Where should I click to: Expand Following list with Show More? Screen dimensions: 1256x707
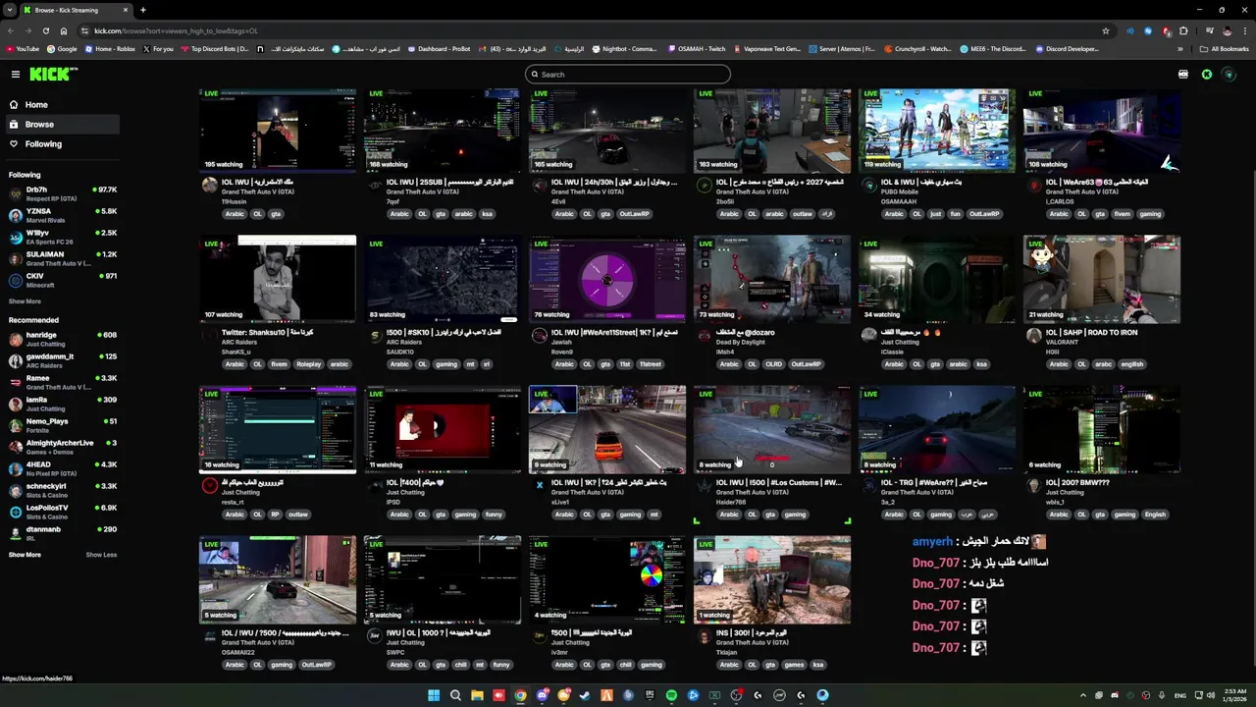point(25,301)
